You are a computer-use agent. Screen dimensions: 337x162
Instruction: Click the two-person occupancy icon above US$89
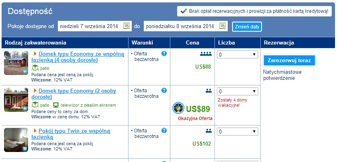pyautogui.click(x=208, y=91)
